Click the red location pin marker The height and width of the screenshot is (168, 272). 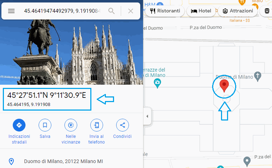pos(224,86)
